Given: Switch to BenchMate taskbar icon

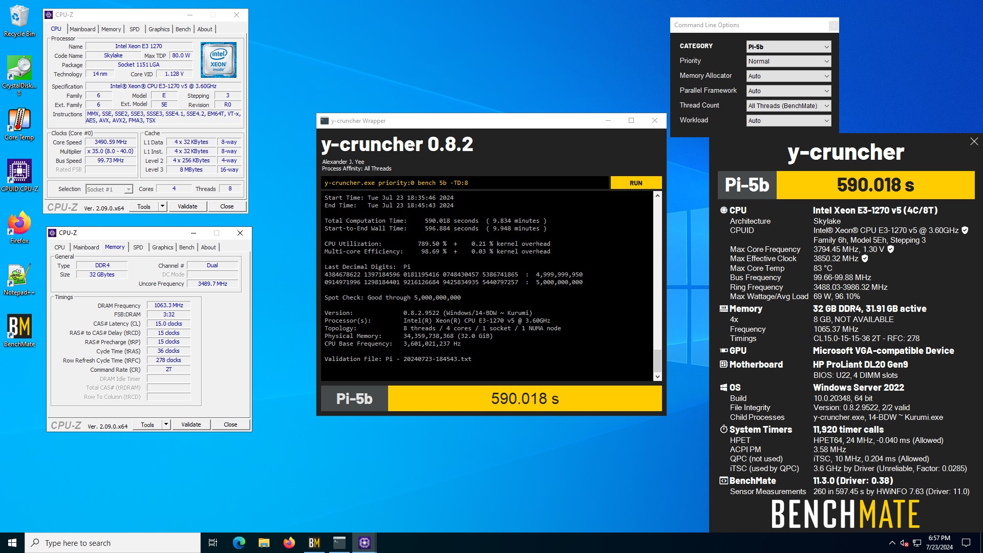Looking at the screenshot, I should click(x=314, y=543).
